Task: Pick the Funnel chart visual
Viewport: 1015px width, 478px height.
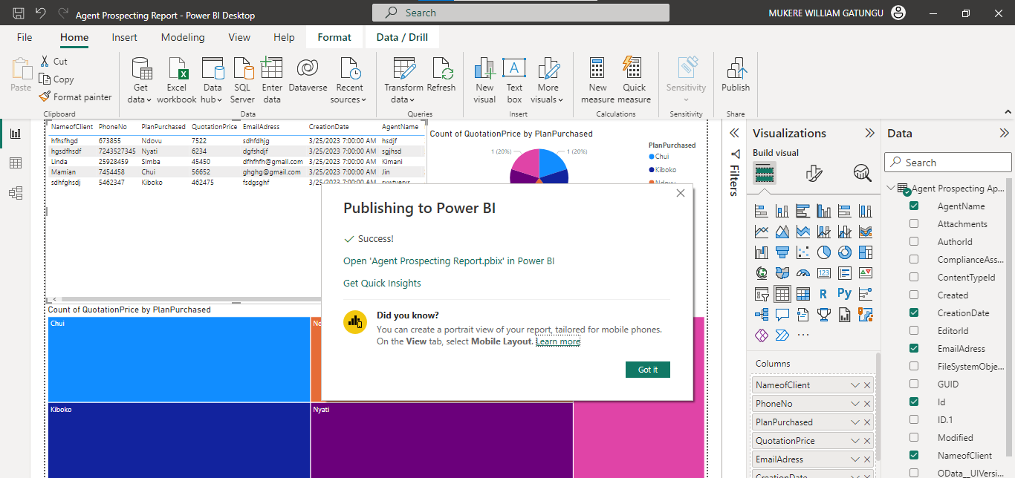Action: click(x=782, y=252)
